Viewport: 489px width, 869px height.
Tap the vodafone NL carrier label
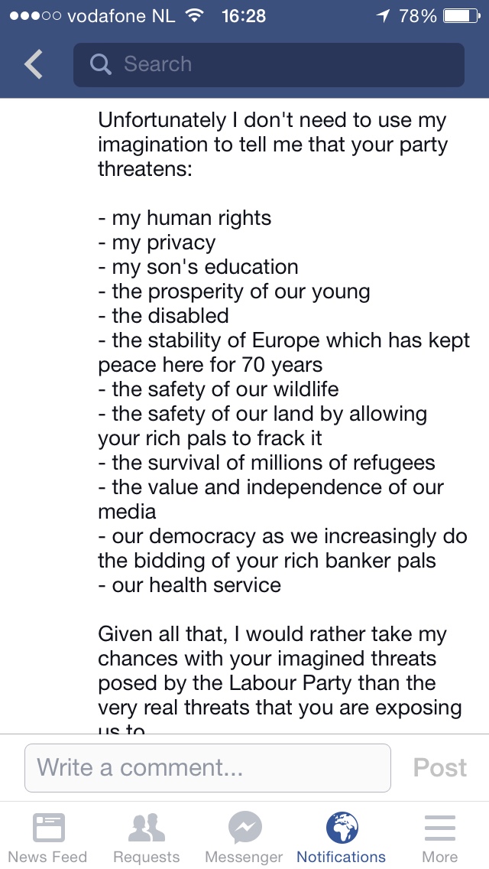pos(121,15)
